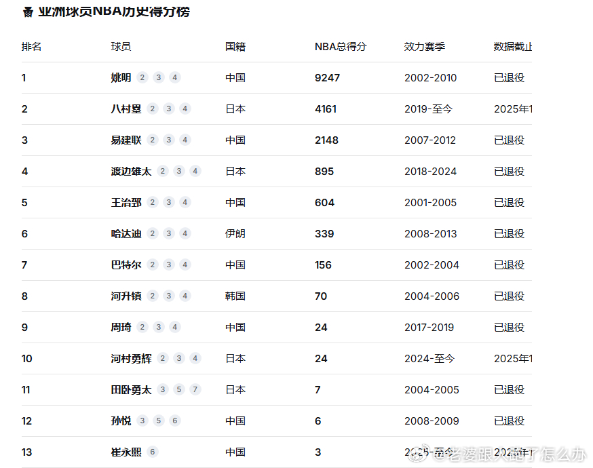Click the score 4161
The image size is (593, 468).
(326, 109)
